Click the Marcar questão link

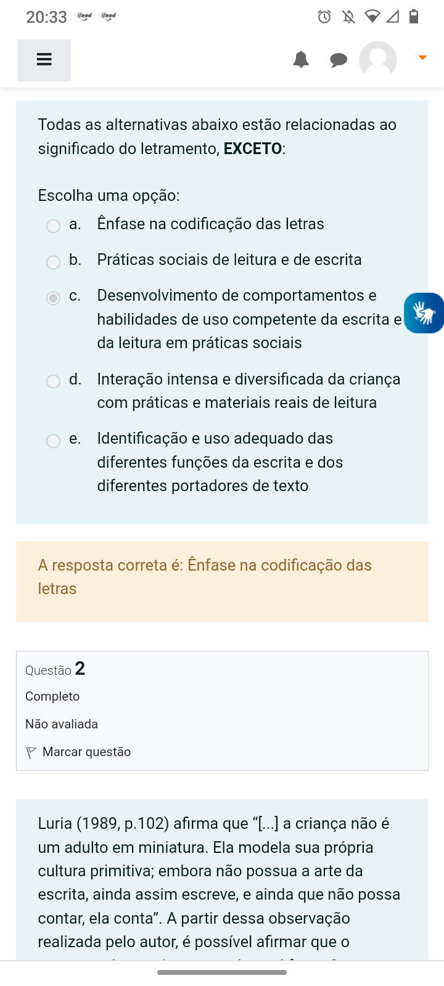(86, 752)
